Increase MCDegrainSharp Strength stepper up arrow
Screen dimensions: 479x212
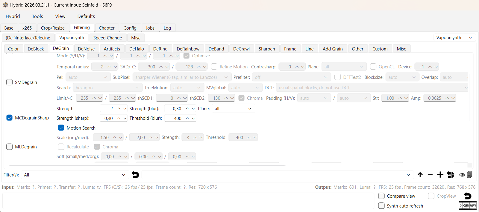119,109
